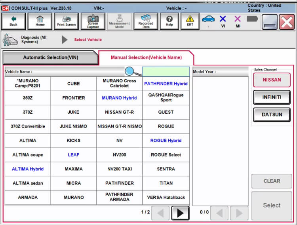Select 370Z Convertible vehicle
Screen dimensions: 297x225
click(28, 126)
